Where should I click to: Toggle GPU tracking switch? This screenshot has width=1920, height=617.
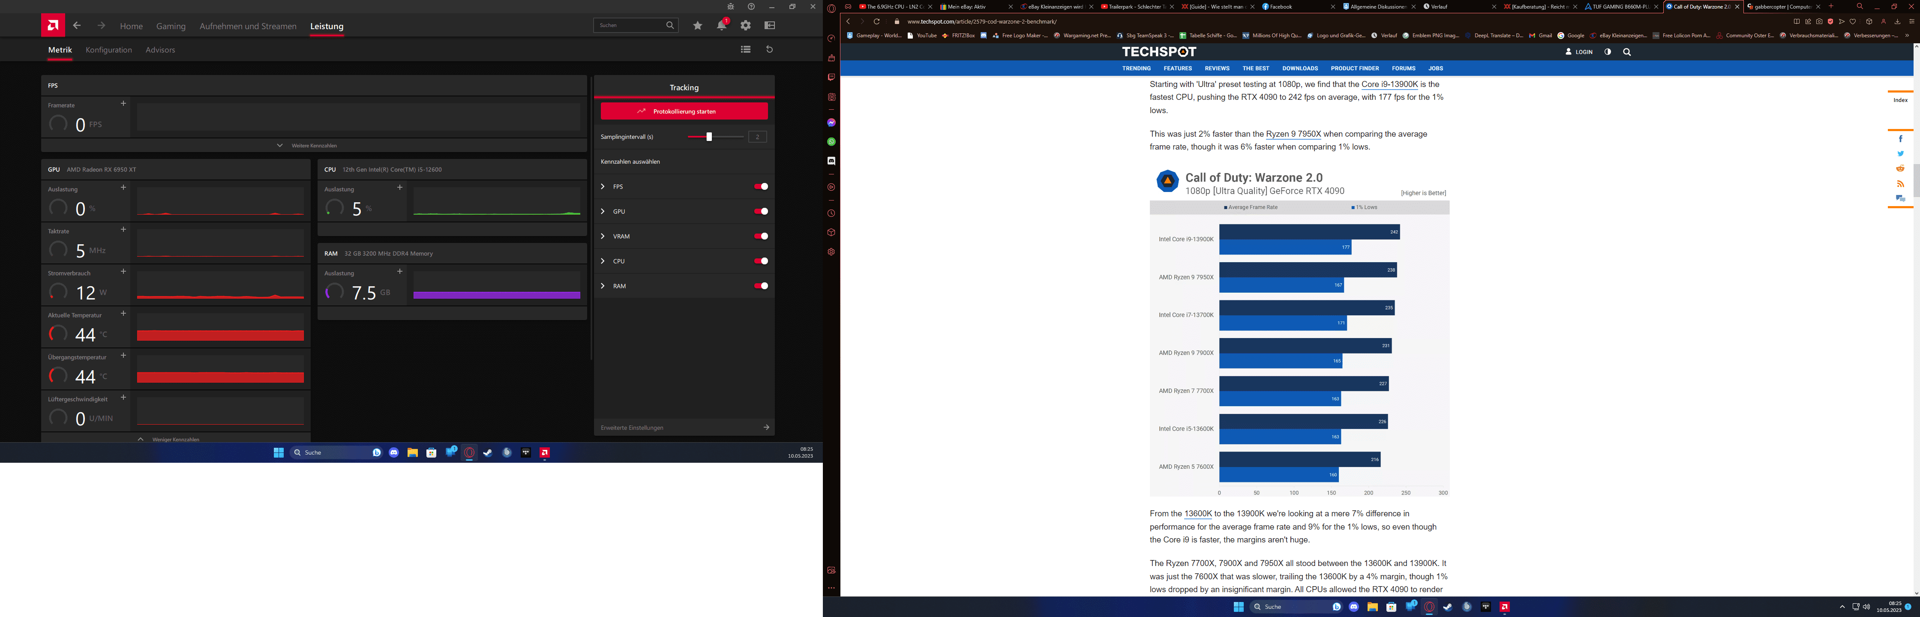click(761, 212)
